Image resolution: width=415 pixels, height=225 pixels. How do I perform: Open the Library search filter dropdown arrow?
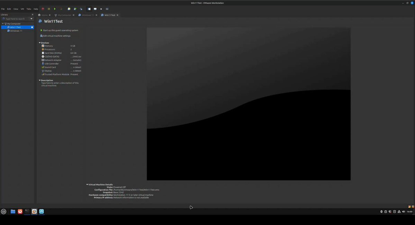(31, 19)
